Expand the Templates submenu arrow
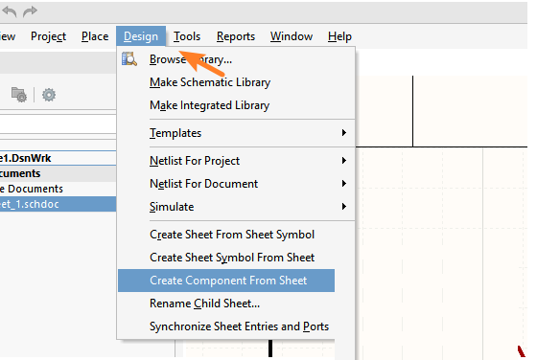 [344, 133]
